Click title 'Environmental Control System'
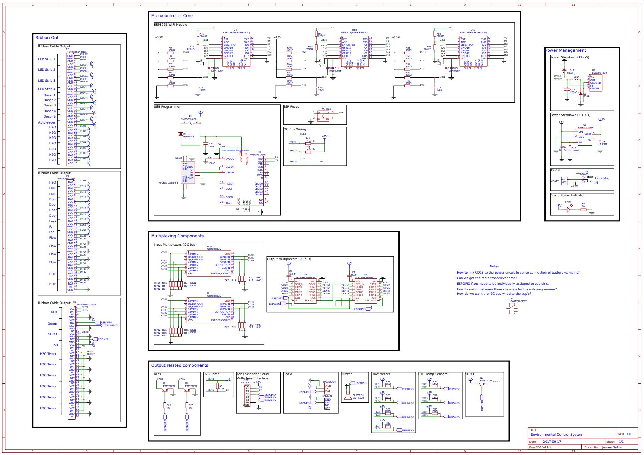 point(557,435)
